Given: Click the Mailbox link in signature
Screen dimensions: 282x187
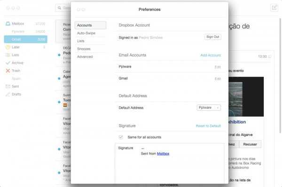Looking at the screenshot, I should pyautogui.click(x=163, y=154).
